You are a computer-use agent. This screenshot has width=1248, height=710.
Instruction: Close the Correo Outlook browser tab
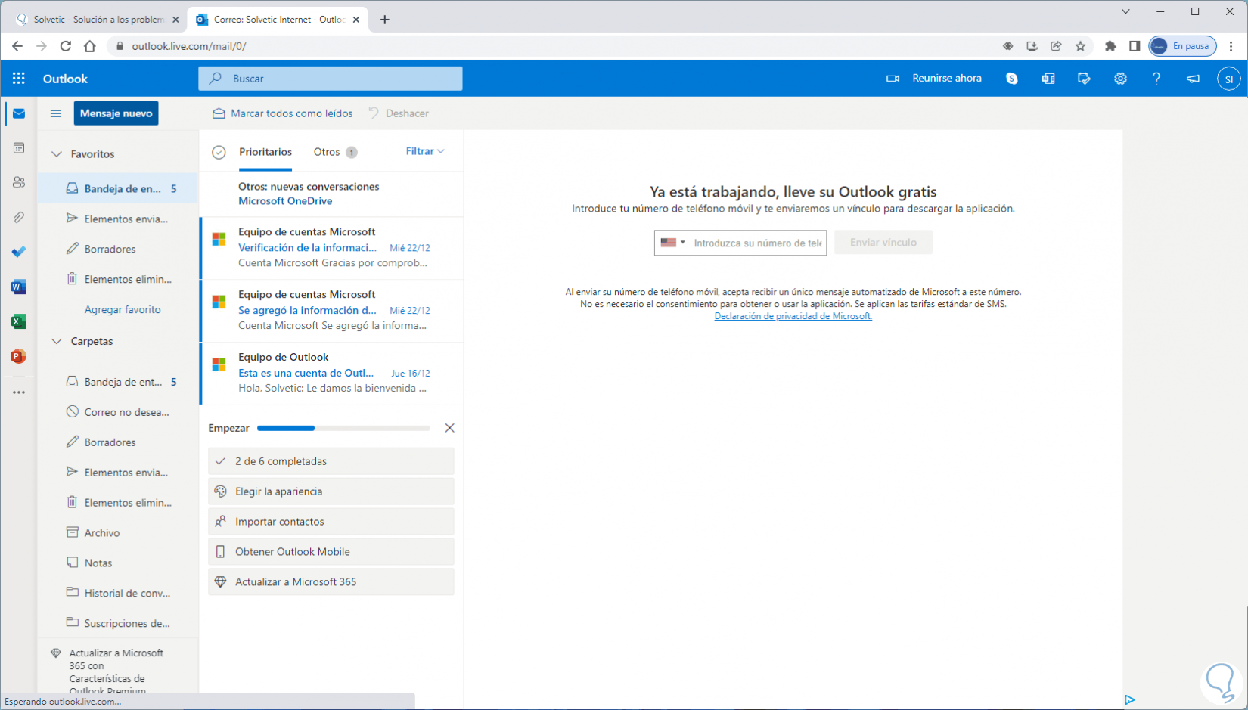(x=356, y=20)
